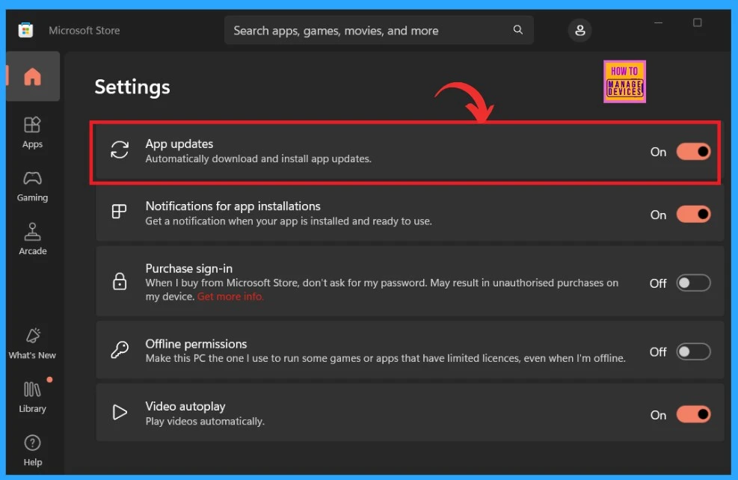This screenshot has height=480, width=738.
Task: Follow the 'Get more info.' link
Action: tap(230, 297)
